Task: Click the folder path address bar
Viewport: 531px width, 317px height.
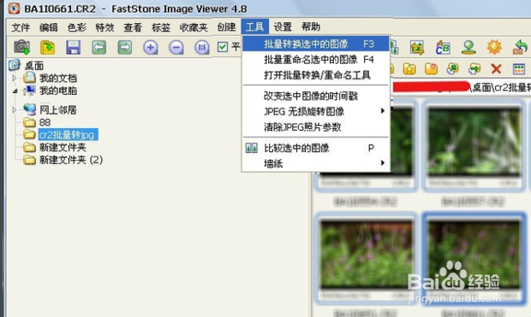Action: [462, 87]
